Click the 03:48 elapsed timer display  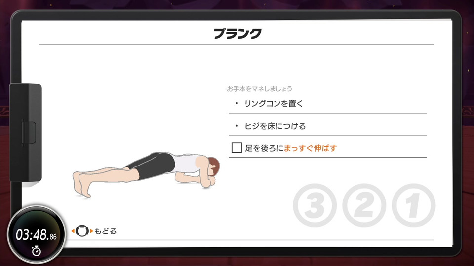(36, 234)
